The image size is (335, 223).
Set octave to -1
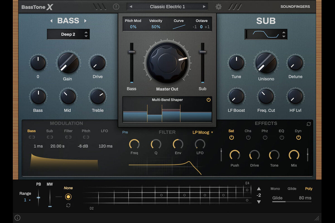[x=195, y=27]
